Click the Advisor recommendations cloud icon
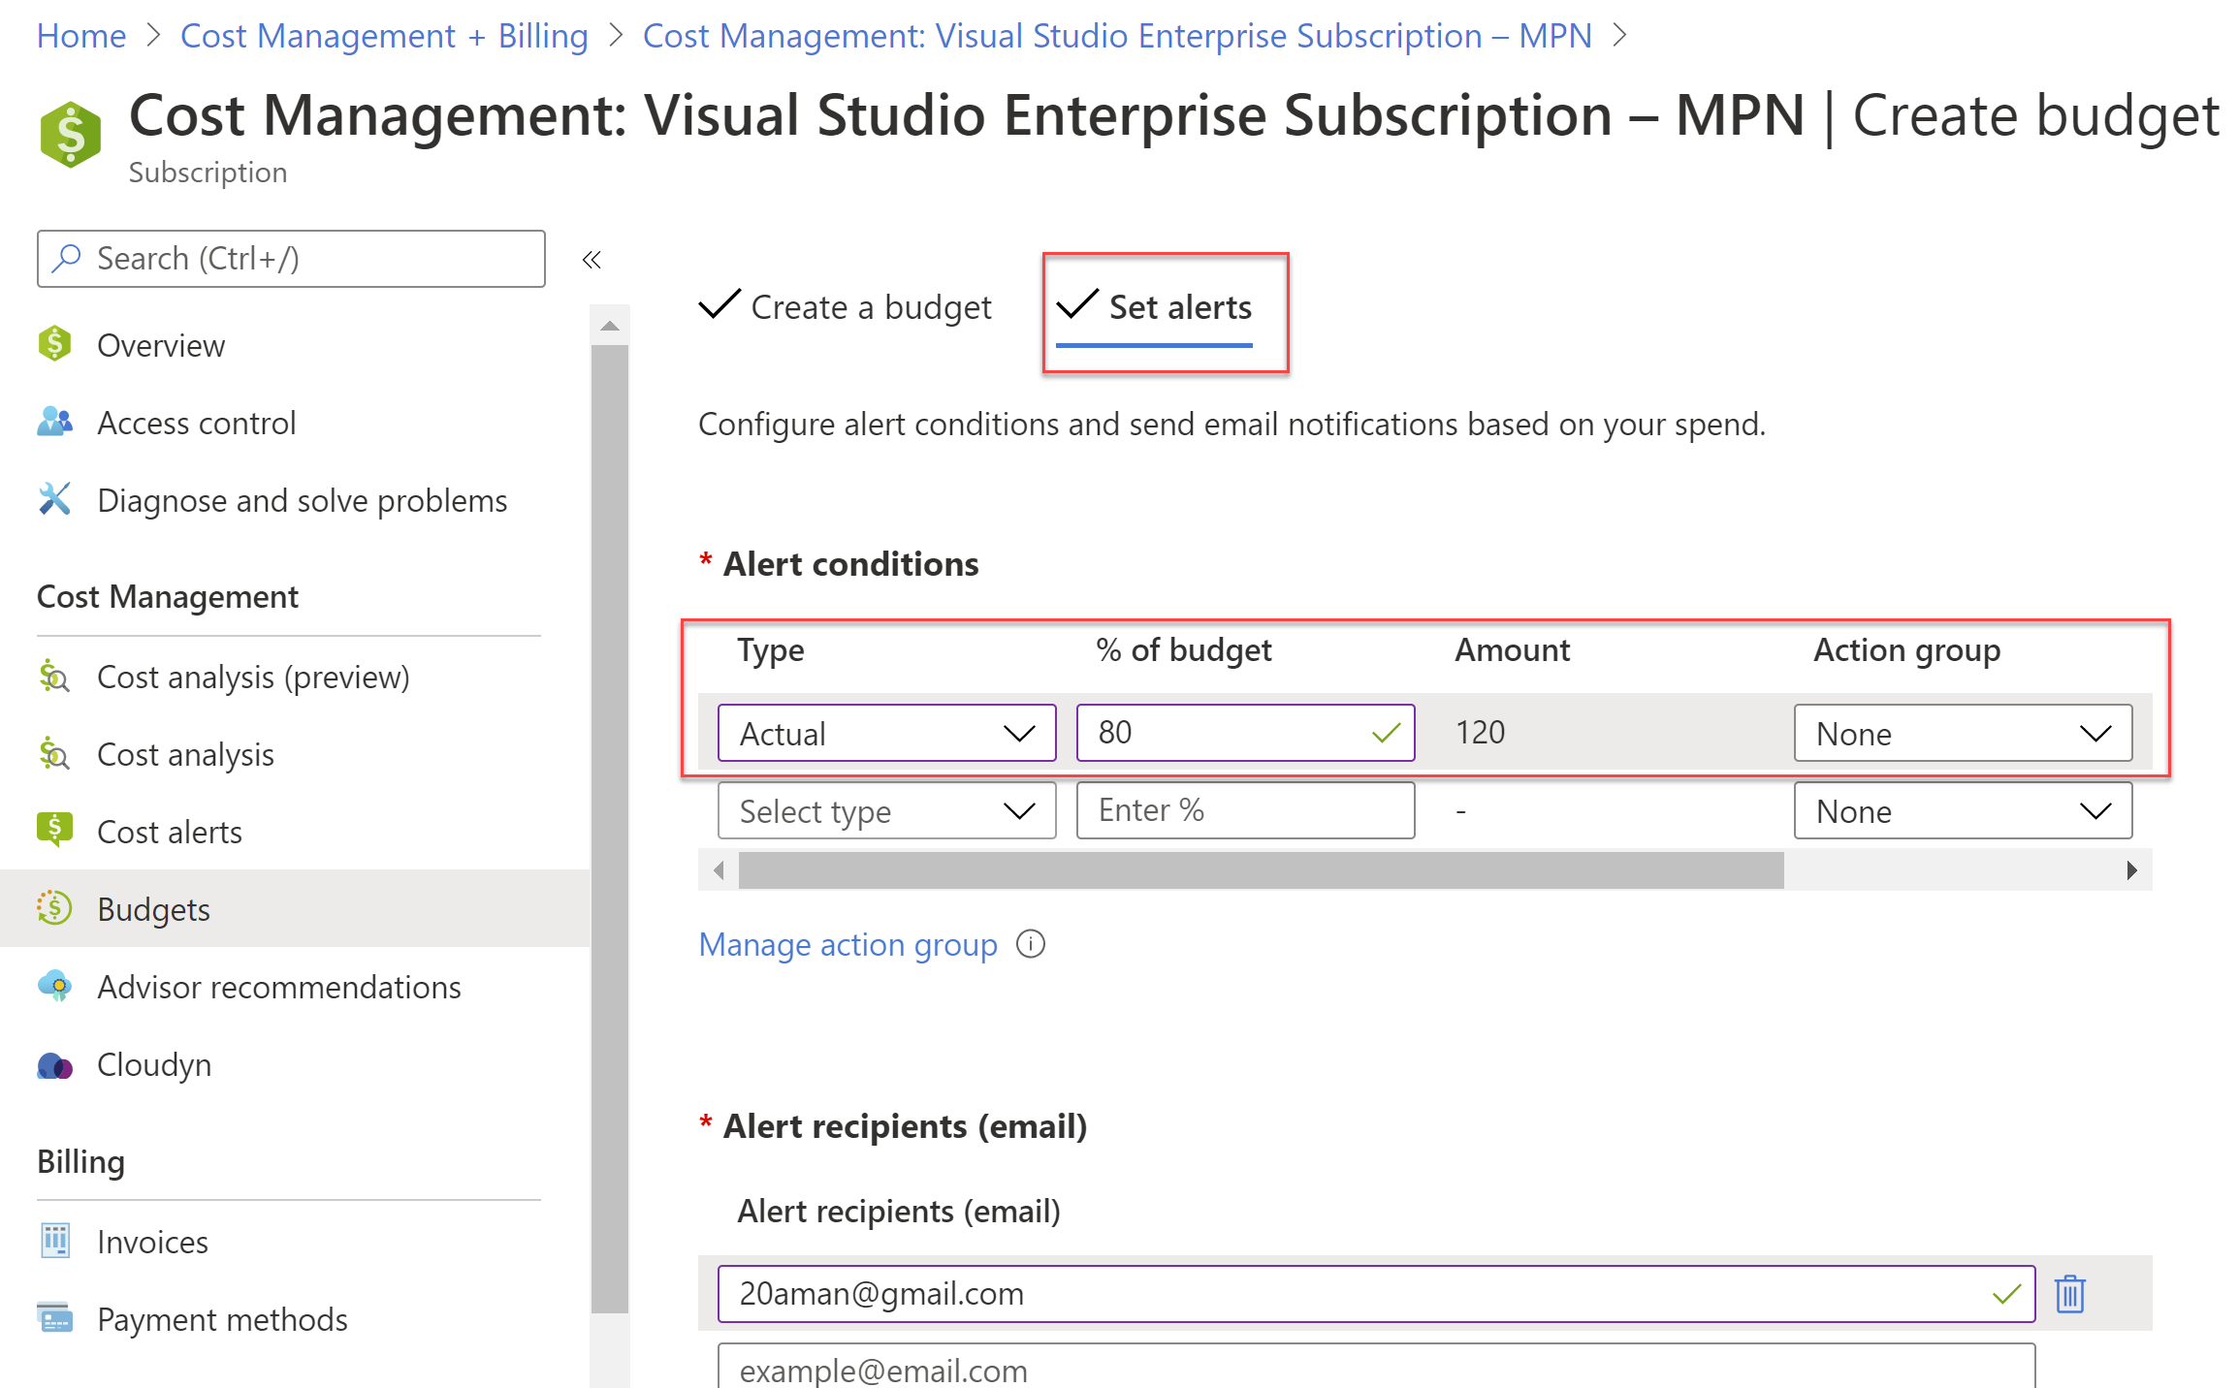This screenshot has width=2239, height=1388. (54, 986)
